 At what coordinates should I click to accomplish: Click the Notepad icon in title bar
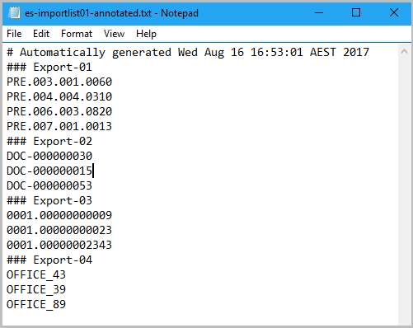(14, 13)
